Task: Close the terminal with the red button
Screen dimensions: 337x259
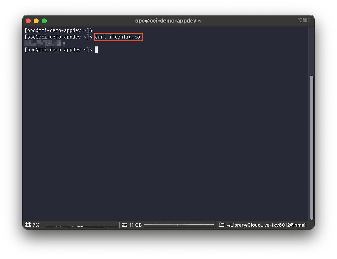Action: tap(28, 21)
